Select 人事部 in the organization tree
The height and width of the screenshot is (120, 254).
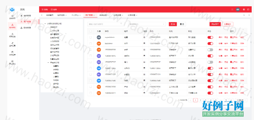pyautogui.click(x=56, y=77)
